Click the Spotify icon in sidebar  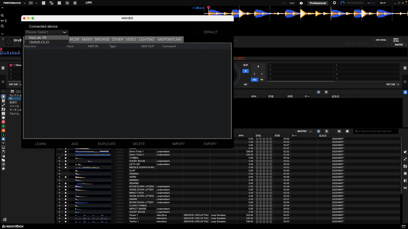point(3,126)
